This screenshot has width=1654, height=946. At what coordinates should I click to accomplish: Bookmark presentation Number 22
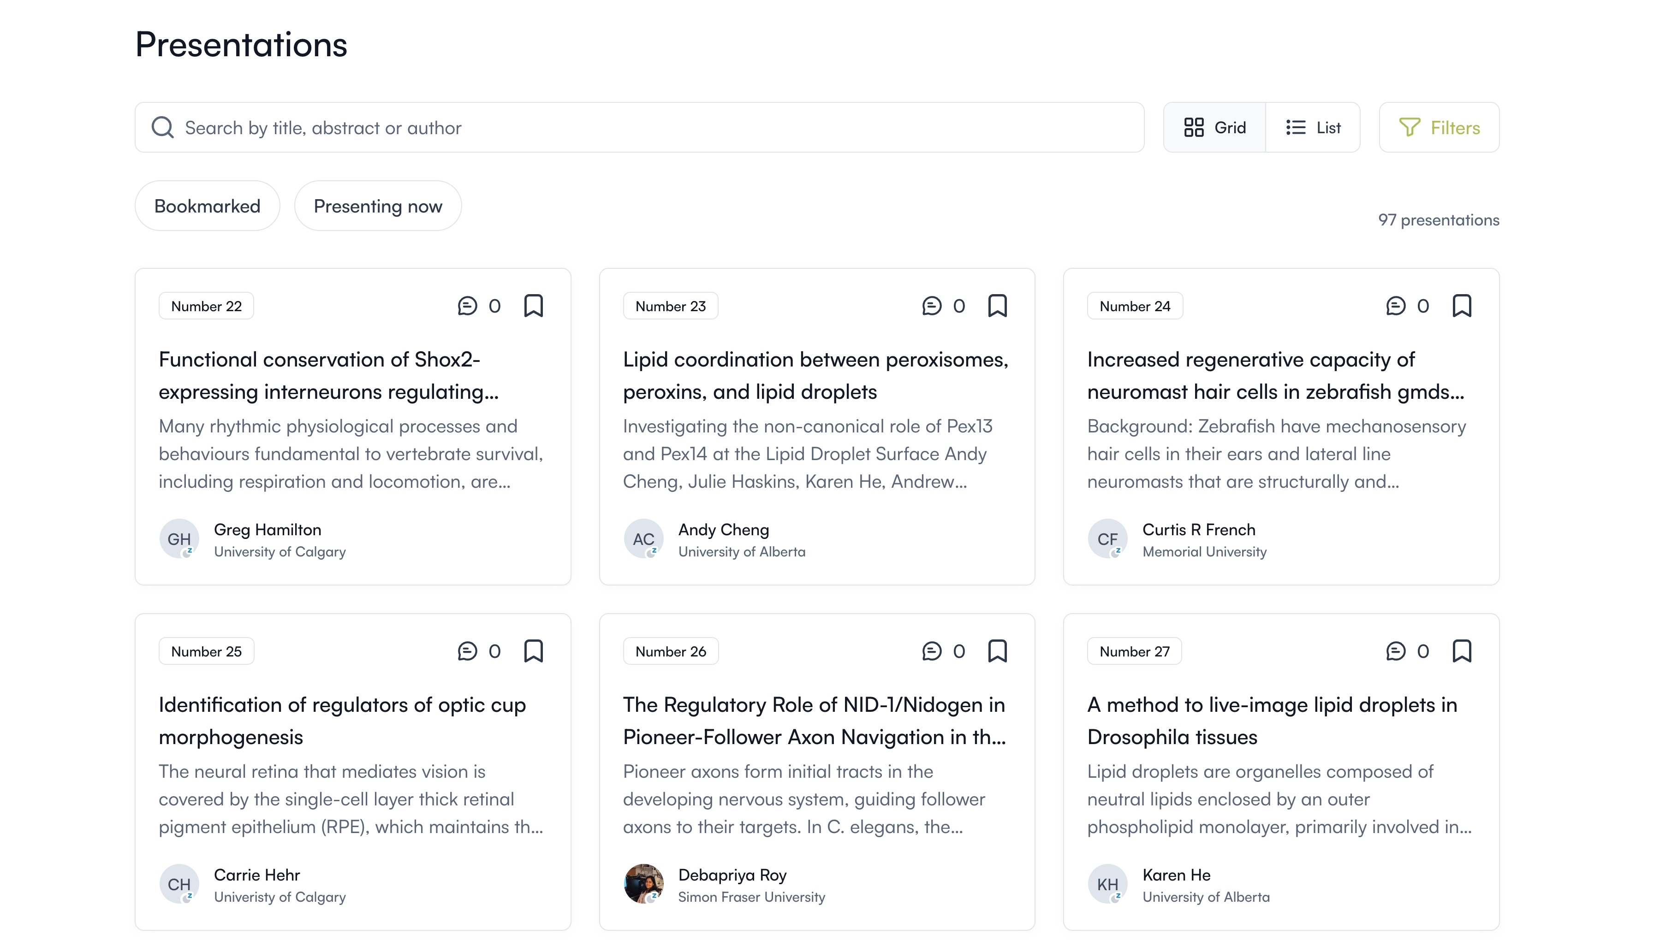pyautogui.click(x=533, y=306)
